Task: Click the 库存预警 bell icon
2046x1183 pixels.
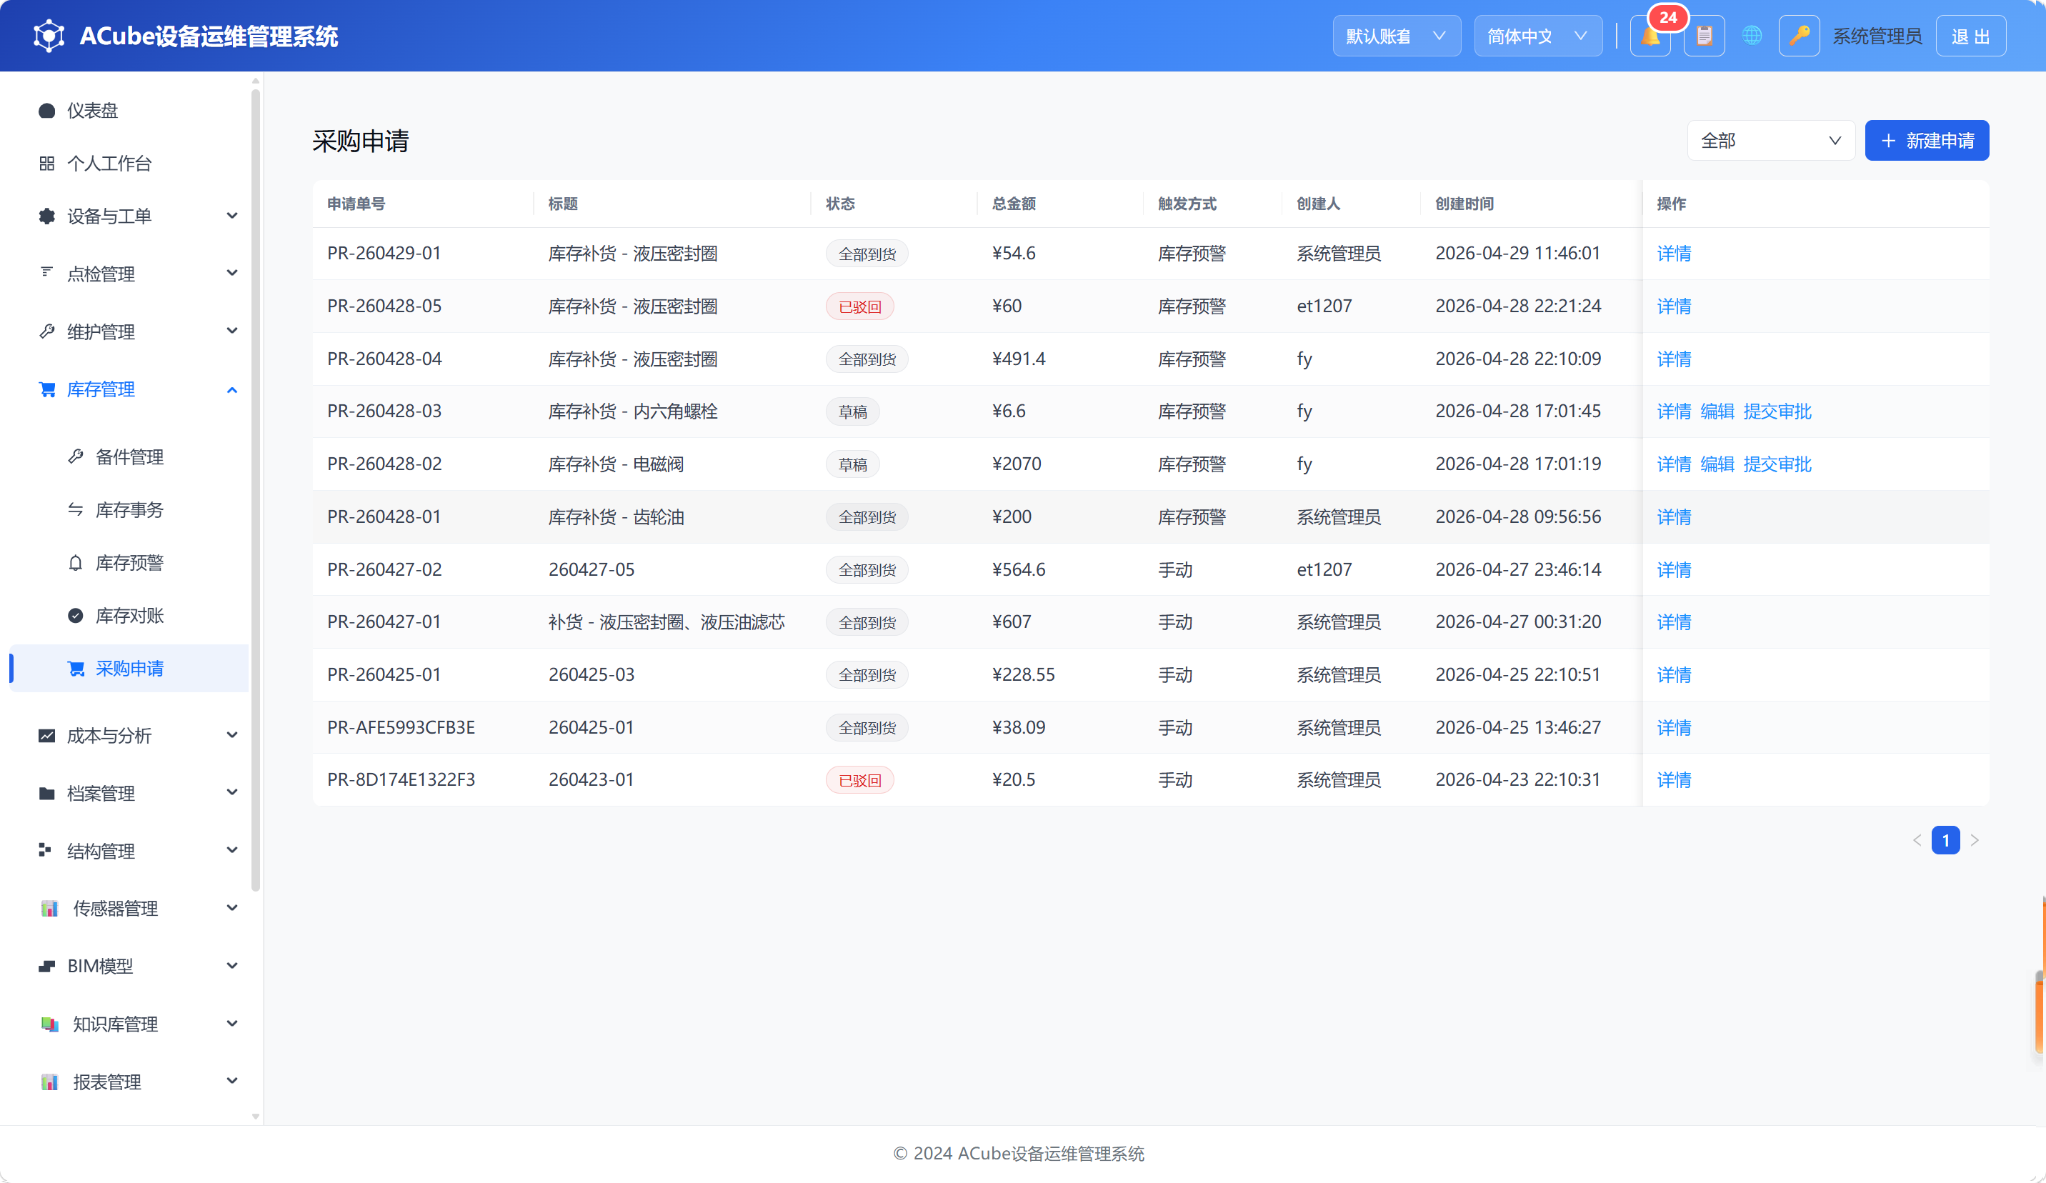Action: click(76, 562)
